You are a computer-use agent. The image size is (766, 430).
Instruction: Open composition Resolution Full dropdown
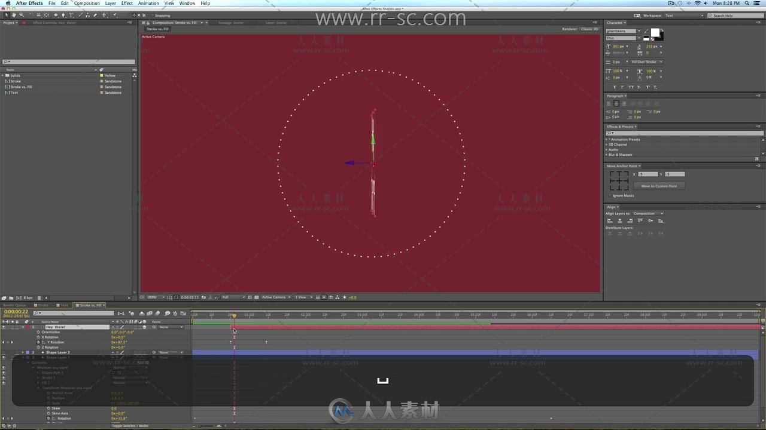click(x=233, y=297)
